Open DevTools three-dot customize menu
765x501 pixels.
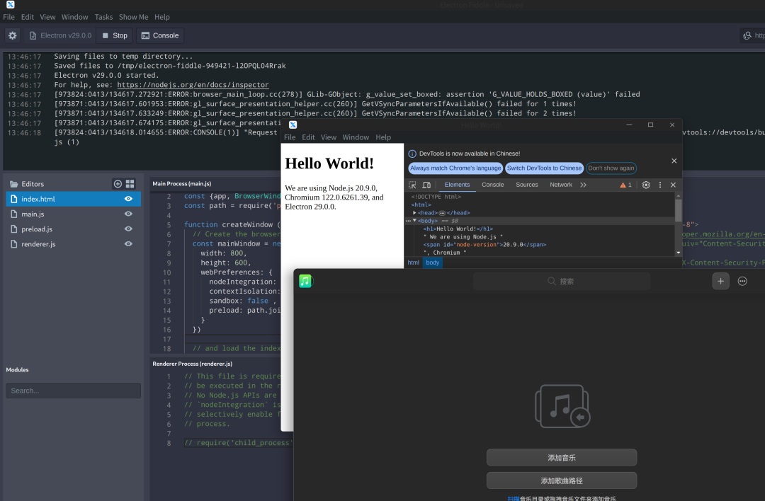coord(660,185)
